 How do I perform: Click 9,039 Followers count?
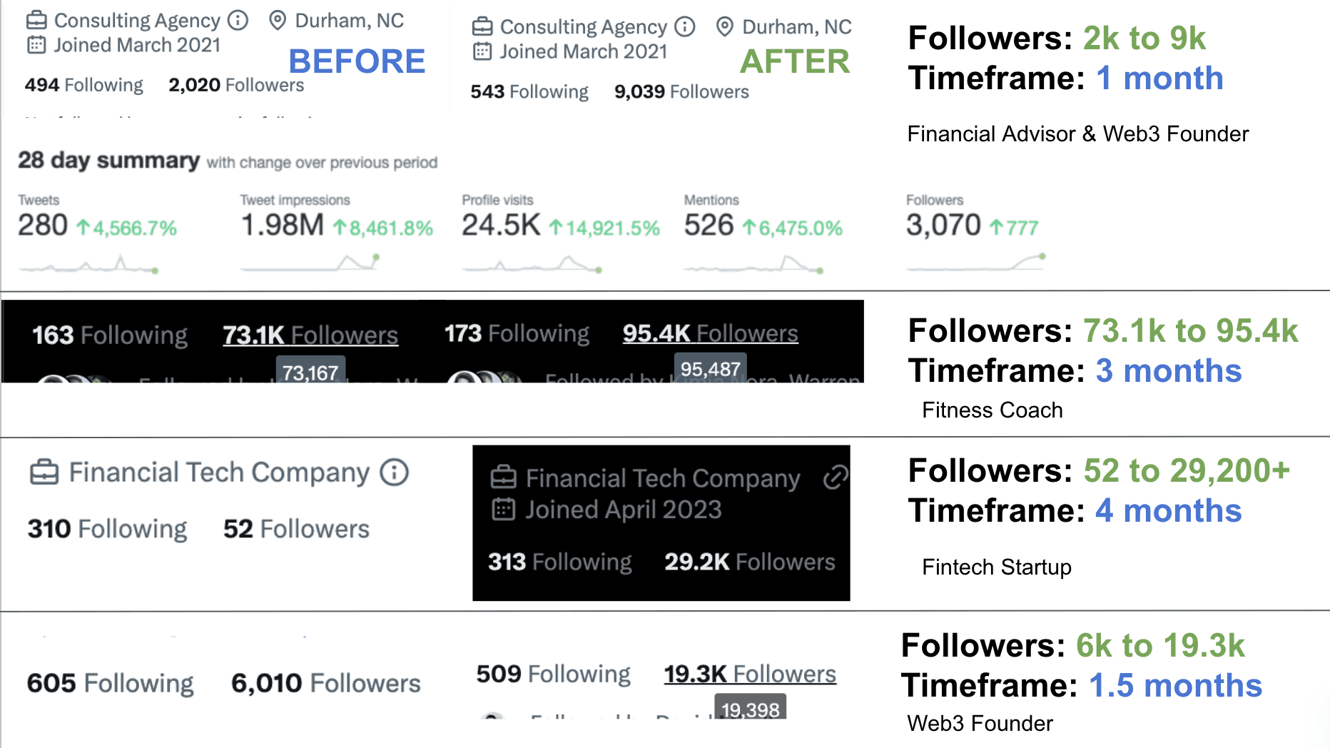click(x=681, y=91)
